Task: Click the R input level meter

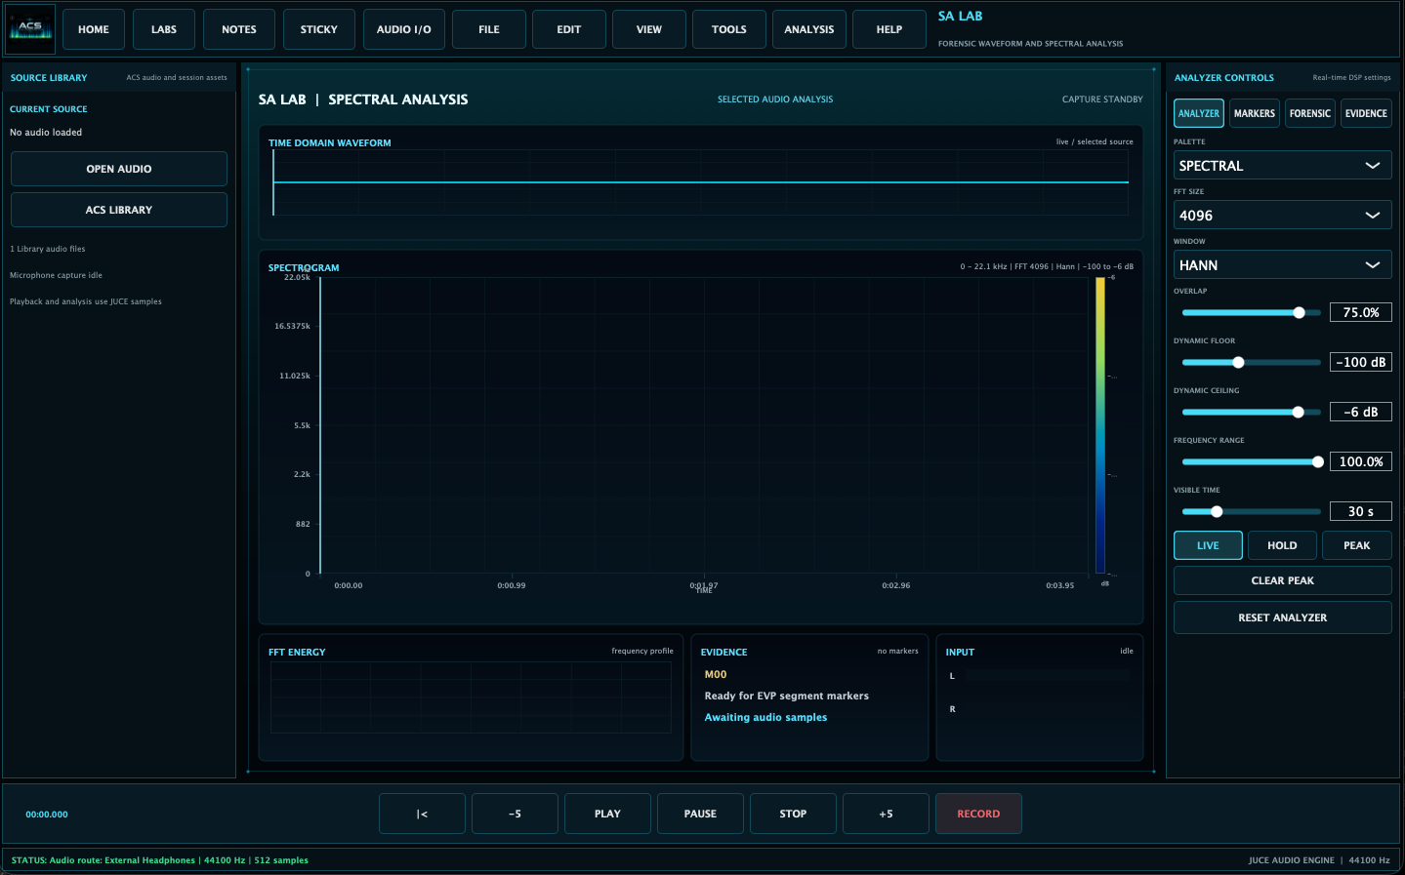Action: (1047, 709)
